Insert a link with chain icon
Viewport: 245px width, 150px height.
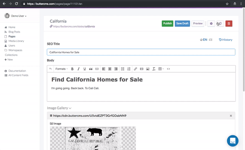point(135,69)
